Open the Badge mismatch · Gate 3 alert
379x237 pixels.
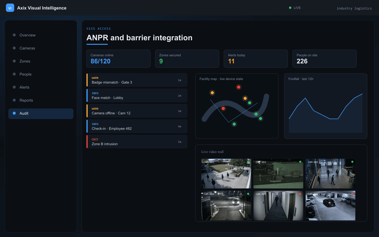click(137, 80)
